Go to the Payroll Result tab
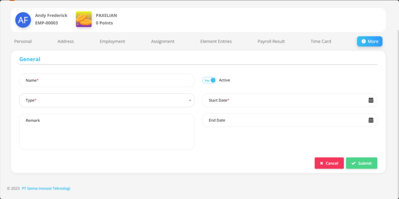The width and height of the screenshot is (399, 199). [x=271, y=41]
